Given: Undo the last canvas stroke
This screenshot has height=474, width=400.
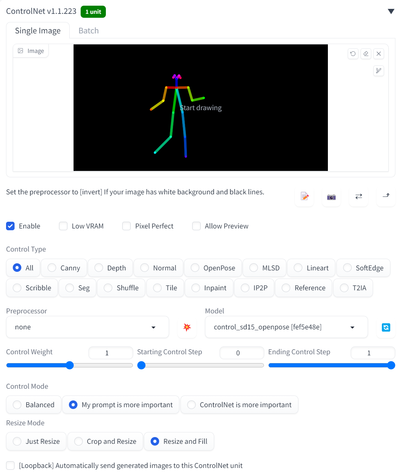Looking at the screenshot, I should (x=353, y=54).
